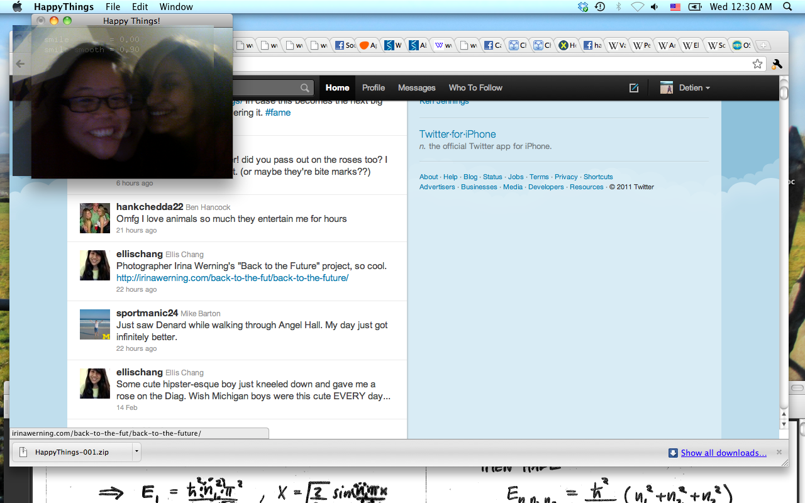Switch to the Who To Follow tab
Image resolution: width=805 pixels, height=503 pixels.
[x=475, y=88]
